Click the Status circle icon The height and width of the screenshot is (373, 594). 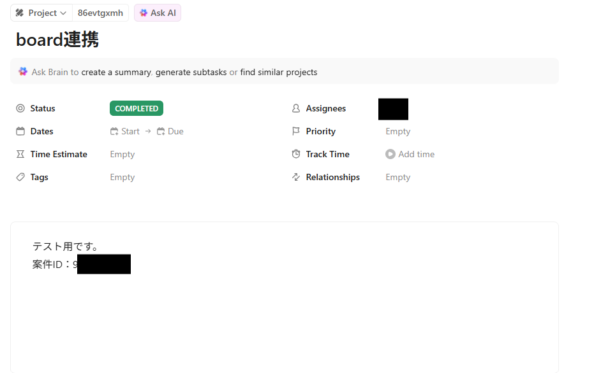[x=20, y=108]
